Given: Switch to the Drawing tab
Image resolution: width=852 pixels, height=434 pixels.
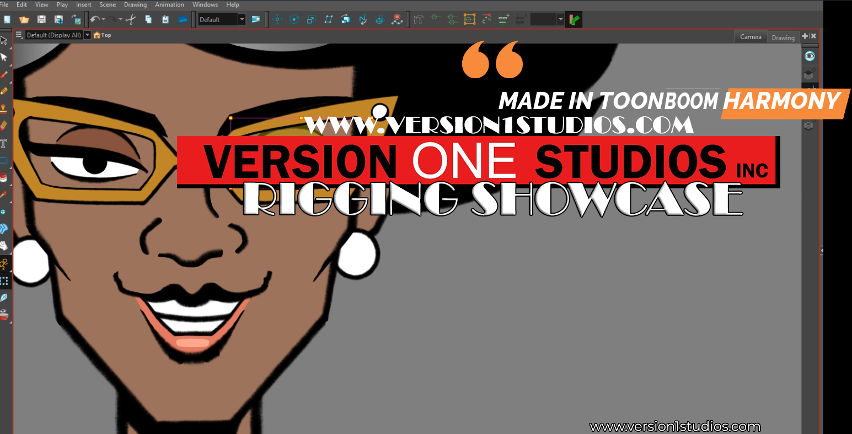Looking at the screenshot, I should coord(783,37).
